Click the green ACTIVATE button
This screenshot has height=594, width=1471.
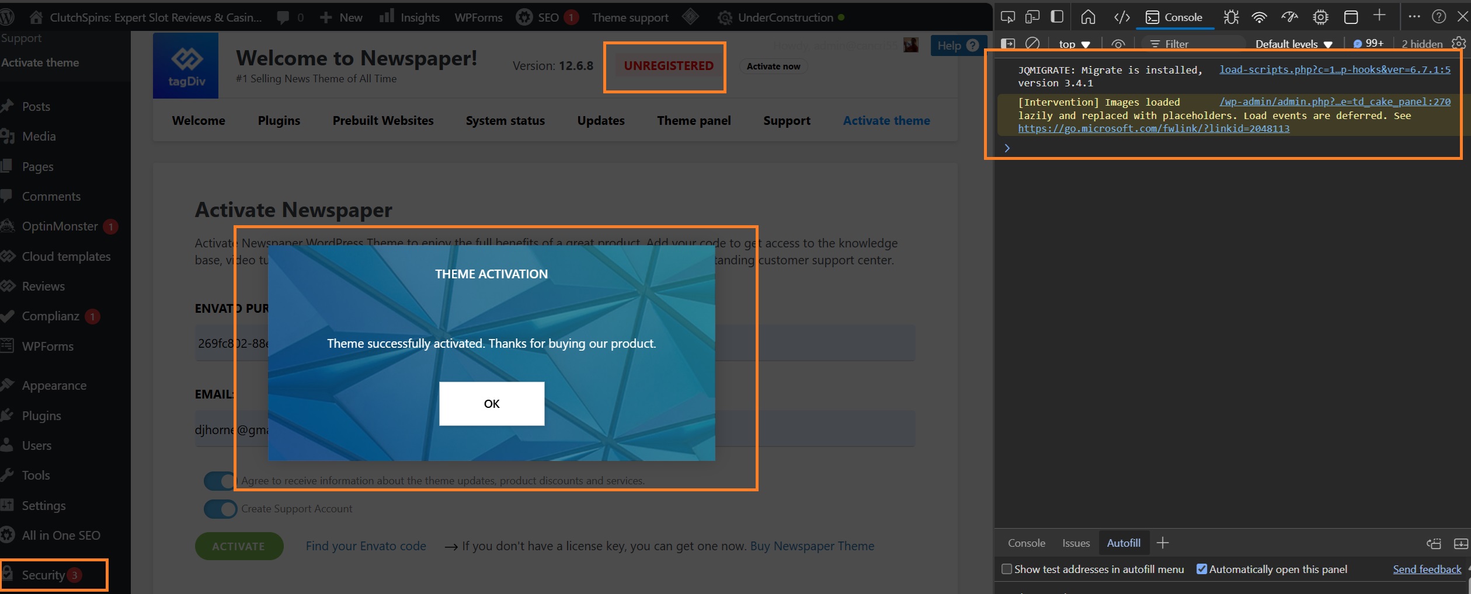coord(239,546)
